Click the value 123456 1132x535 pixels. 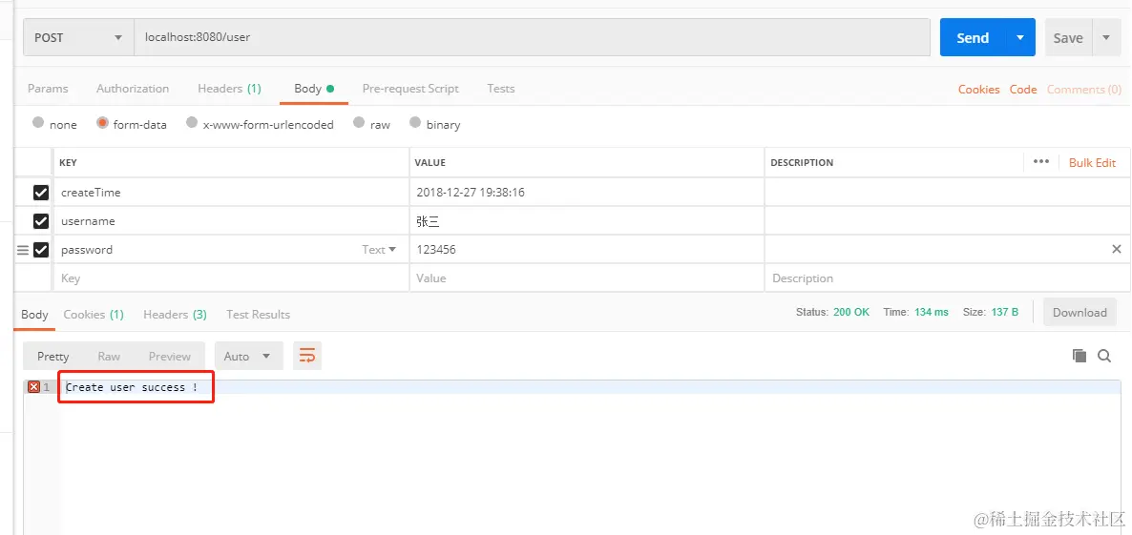(436, 250)
